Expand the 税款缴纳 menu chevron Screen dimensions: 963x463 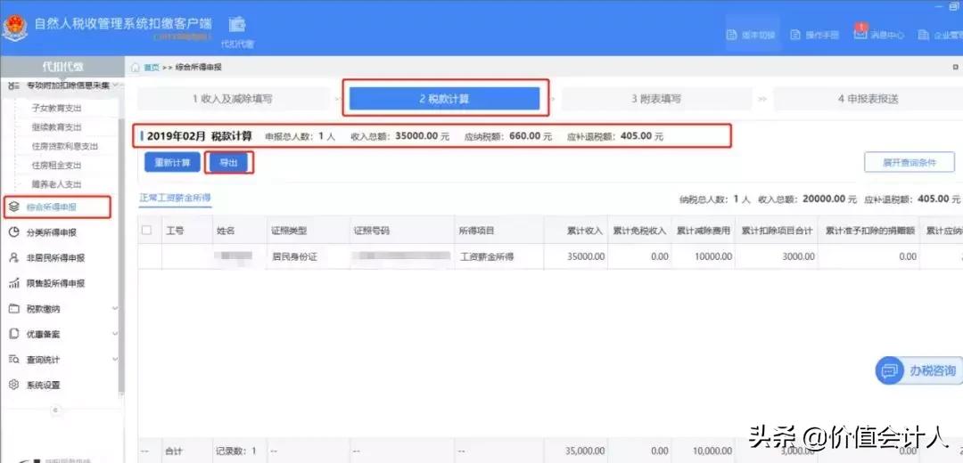[115, 308]
